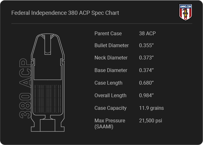Click the 38 ACP value

coord(147,34)
